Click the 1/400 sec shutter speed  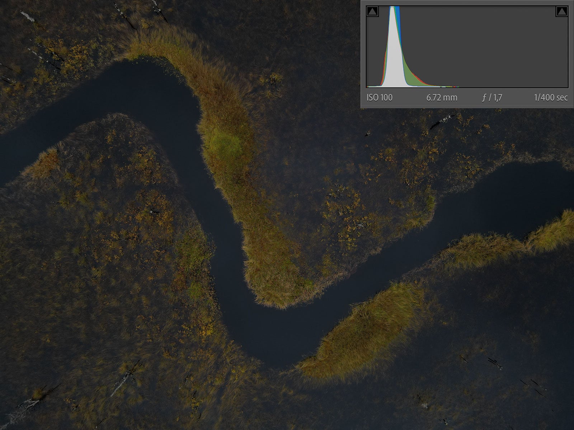[551, 97]
